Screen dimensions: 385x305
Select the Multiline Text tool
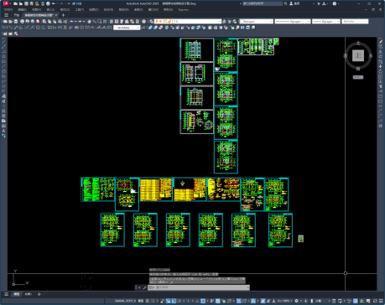tap(3, 131)
